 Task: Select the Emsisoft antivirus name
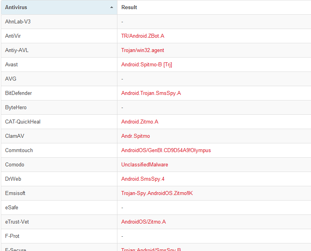[15, 193]
